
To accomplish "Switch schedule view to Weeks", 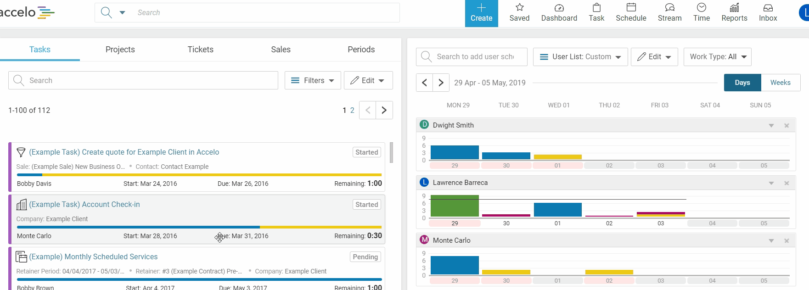I will coord(780,83).
